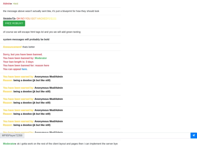This screenshot has width=197, height=147.
Task: Click the paper plane send button
Action: tap(194, 135)
